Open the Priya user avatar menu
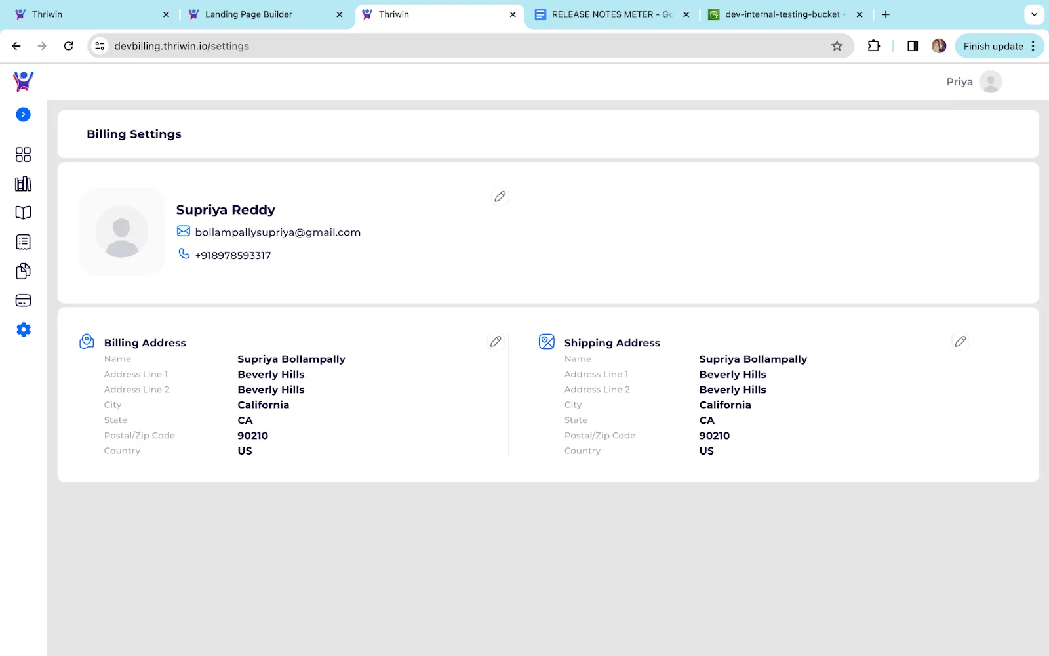1049x656 pixels. tap(991, 82)
